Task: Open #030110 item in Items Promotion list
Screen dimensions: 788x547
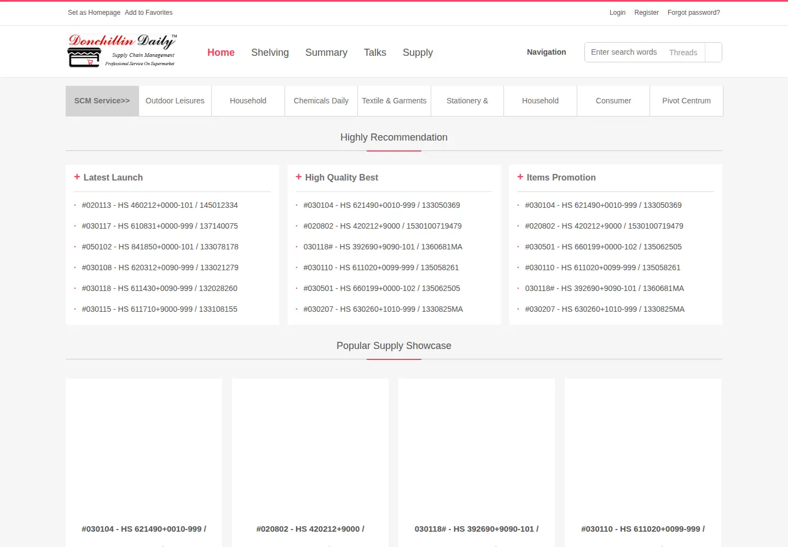Action: tap(603, 267)
